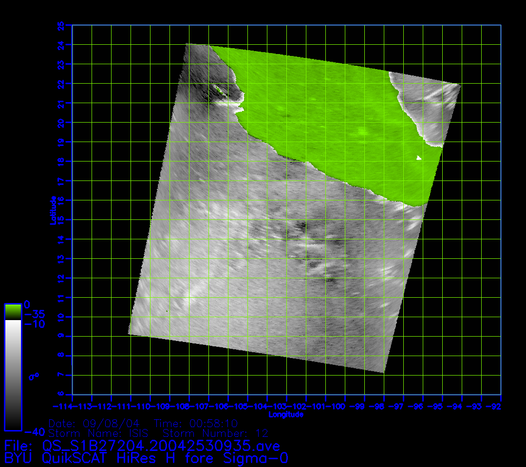
Task: Click the green land color swatch in legend
Action: click(x=13, y=310)
